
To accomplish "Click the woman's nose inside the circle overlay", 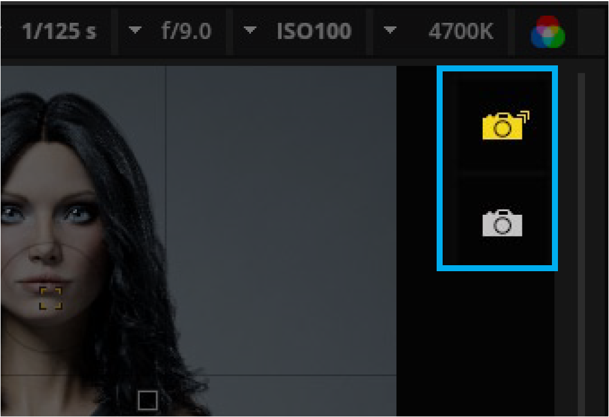I will click(x=46, y=252).
